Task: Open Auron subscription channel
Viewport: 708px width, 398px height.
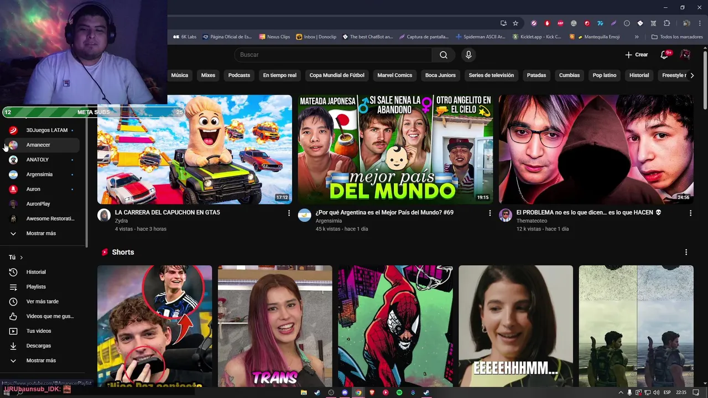Action: click(x=43, y=189)
